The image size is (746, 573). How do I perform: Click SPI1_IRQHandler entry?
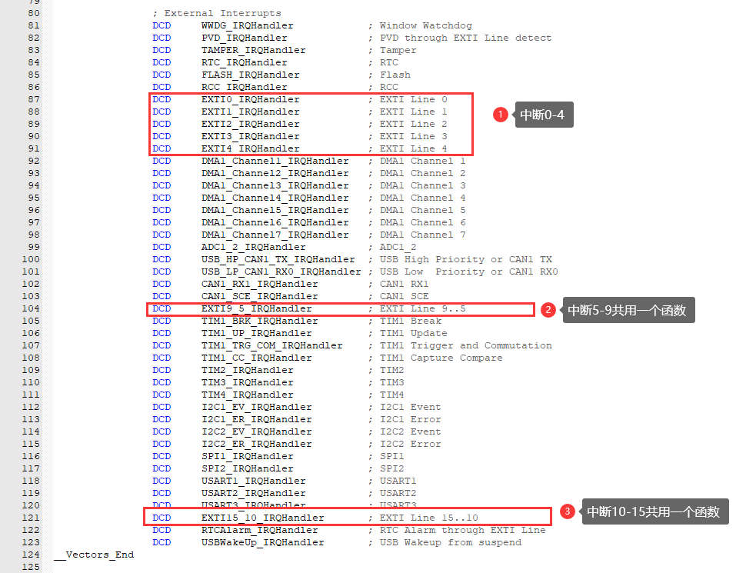tap(248, 457)
